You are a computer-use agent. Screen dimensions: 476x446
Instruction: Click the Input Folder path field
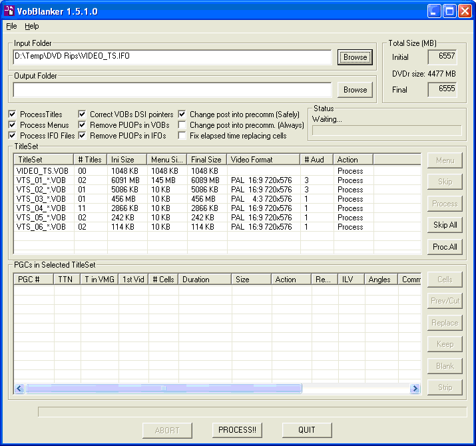point(172,57)
